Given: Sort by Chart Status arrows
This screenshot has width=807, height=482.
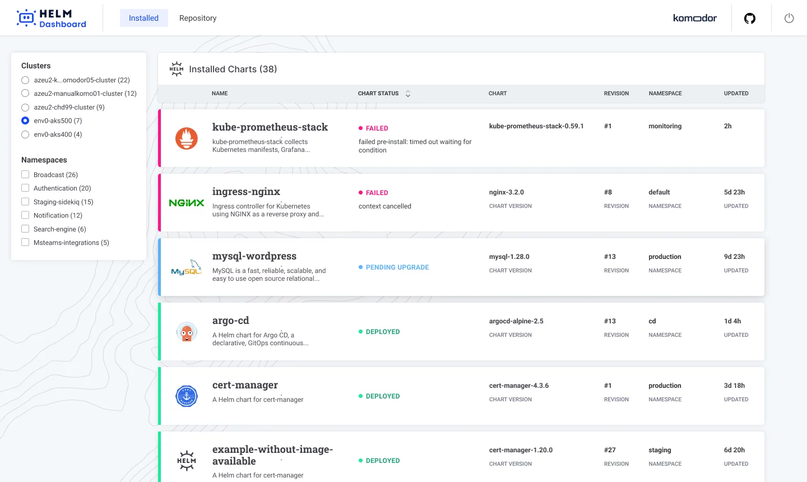Looking at the screenshot, I should pyautogui.click(x=408, y=94).
